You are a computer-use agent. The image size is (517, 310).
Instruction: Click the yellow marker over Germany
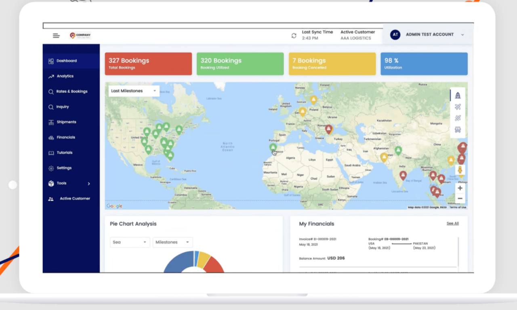pyautogui.click(x=303, y=112)
